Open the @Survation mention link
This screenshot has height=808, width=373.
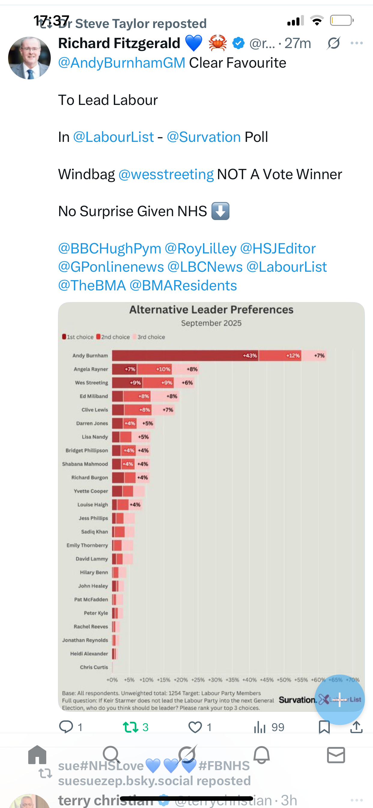204,137
